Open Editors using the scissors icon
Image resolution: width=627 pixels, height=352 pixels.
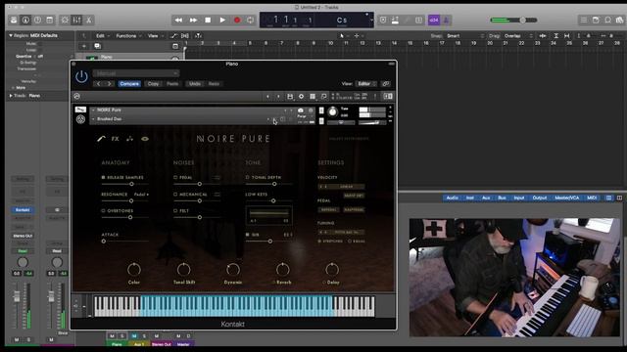88,20
